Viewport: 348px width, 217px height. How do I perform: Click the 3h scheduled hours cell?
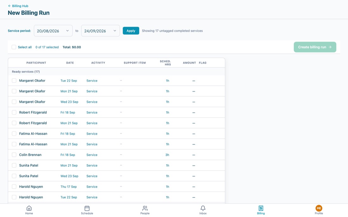167,155
